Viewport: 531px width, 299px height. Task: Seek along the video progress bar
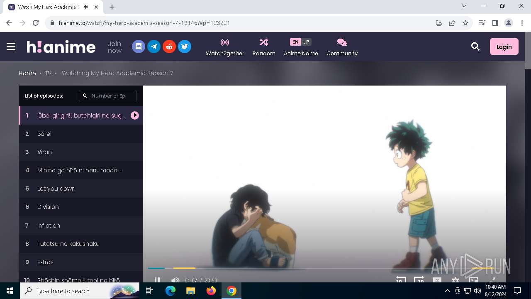324,268
